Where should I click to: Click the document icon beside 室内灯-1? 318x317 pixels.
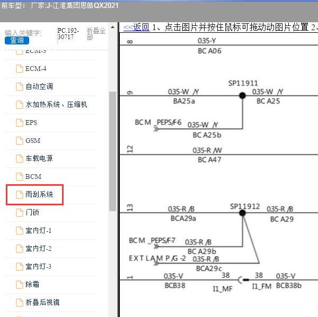pyautogui.click(x=20, y=230)
